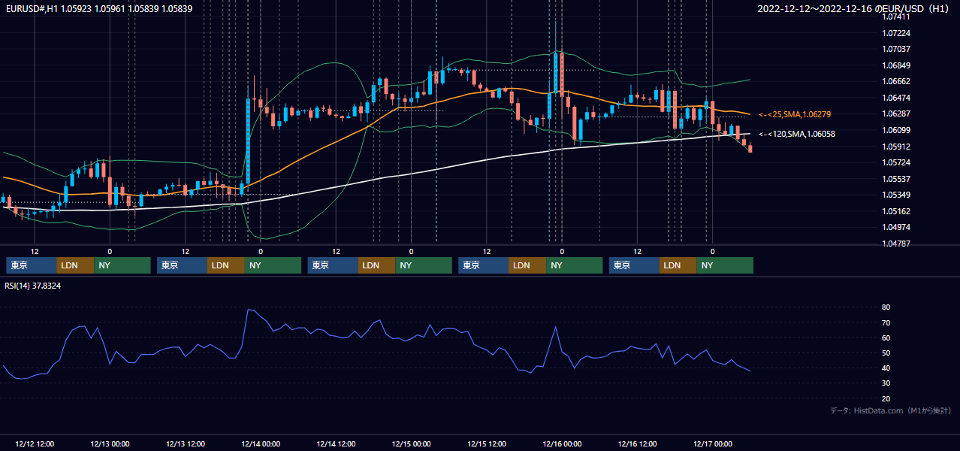Select the 東京 session block above 12/13 12:00
The image size is (960, 451).
tap(183, 265)
